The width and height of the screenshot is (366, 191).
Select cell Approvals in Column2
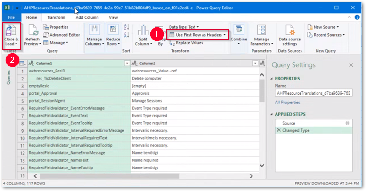click(x=195, y=93)
